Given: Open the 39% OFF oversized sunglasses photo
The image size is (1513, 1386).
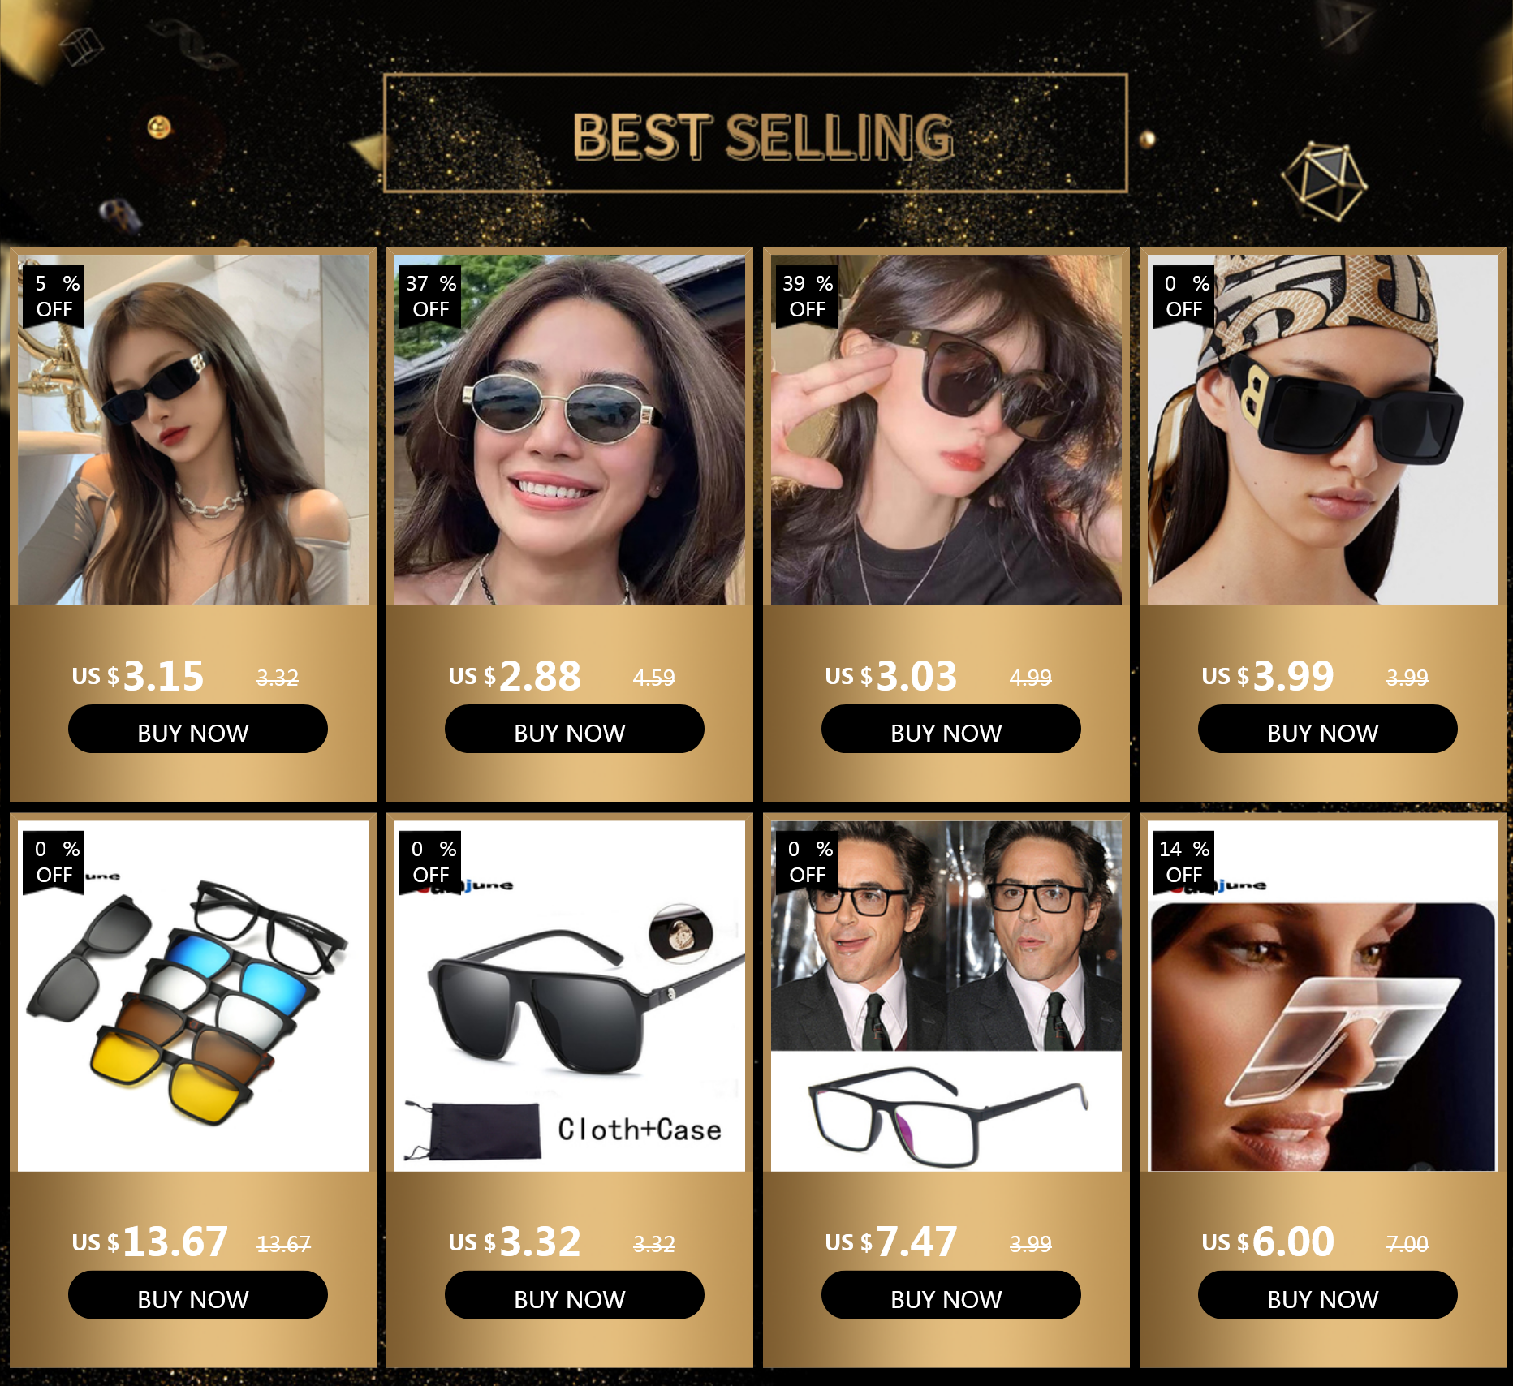Looking at the screenshot, I should [946, 430].
